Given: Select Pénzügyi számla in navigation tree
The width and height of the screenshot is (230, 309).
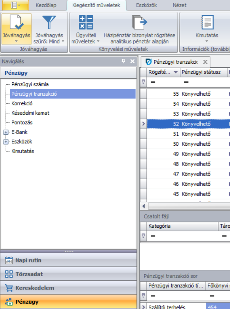Looking at the screenshot, I should click(30, 84).
